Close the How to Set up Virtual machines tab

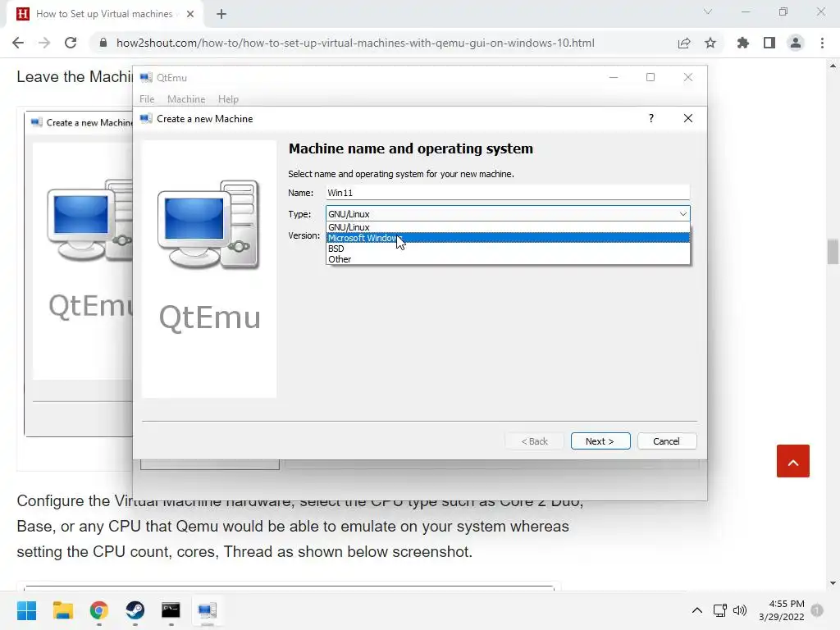tap(190, 14)
